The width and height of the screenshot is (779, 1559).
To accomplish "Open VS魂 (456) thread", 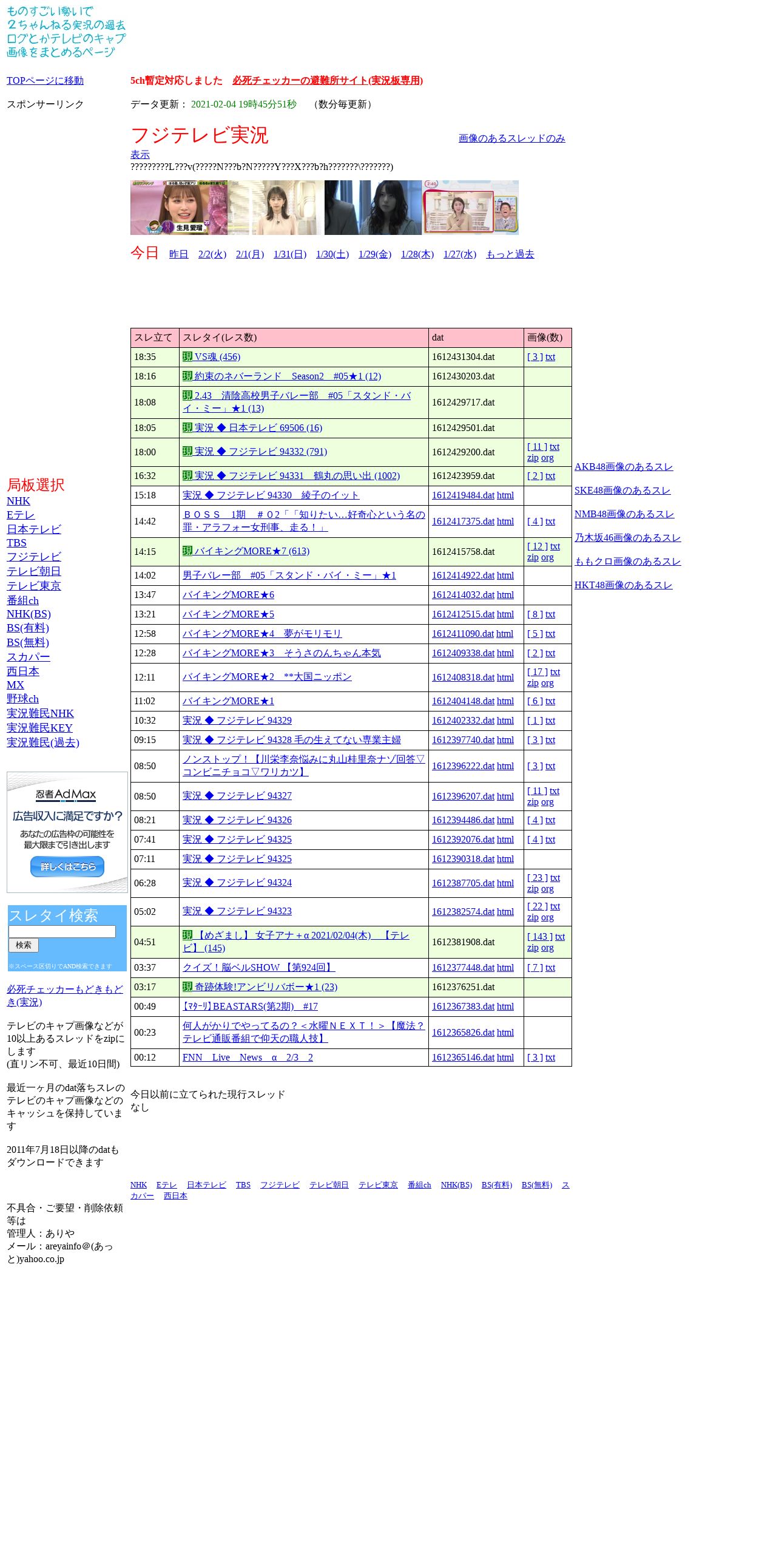I will tap(212, 357).
